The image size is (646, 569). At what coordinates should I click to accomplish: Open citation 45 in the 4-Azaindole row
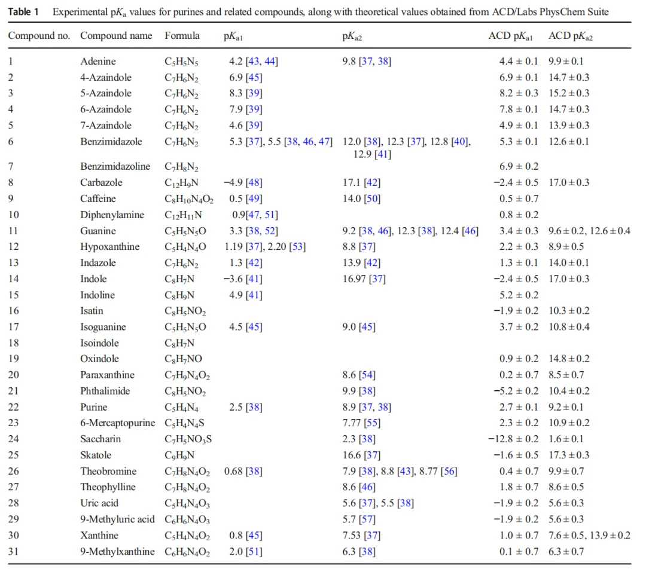point(254,78)
